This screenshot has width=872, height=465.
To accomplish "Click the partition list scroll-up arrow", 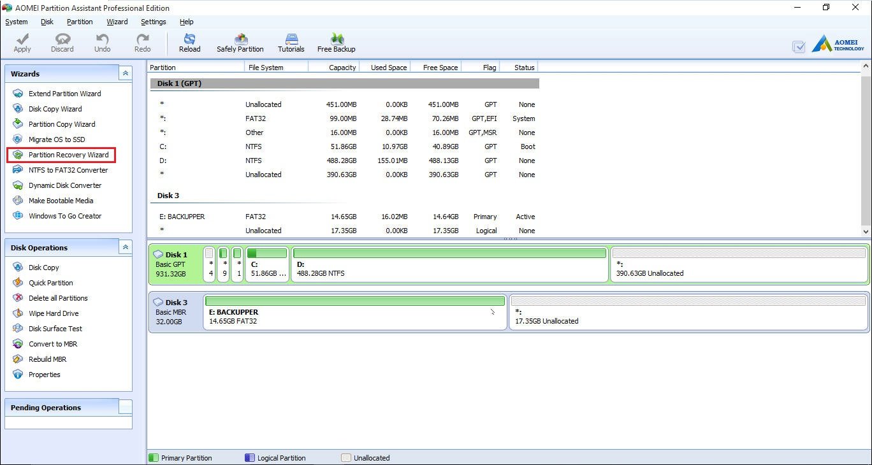I will tap(866, 66).
